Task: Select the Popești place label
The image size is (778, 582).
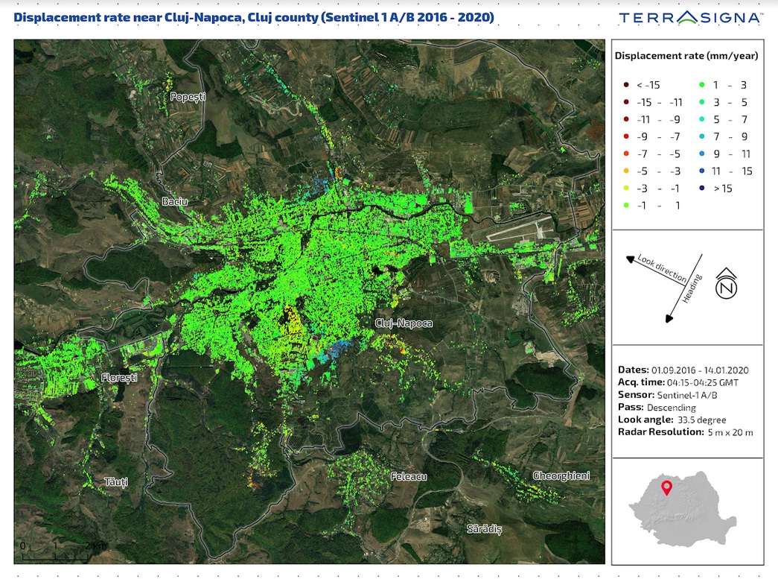Action: 187,97
